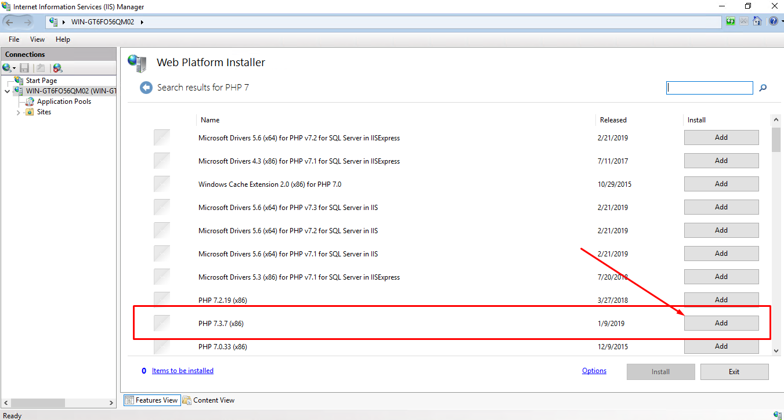
Task: Click the search magnifier icon next to the search box
Action: pos(763,88)
